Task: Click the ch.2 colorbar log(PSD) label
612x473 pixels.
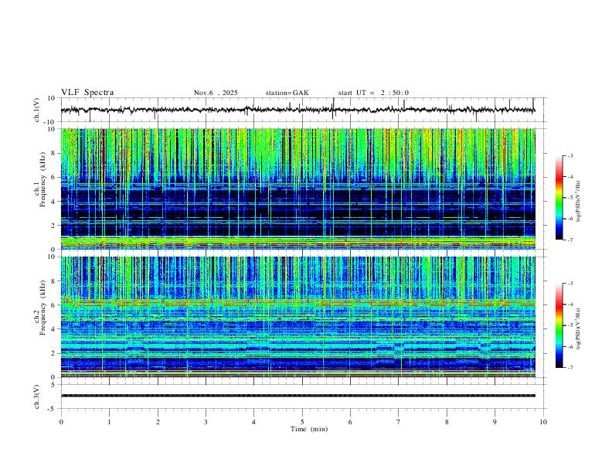Action: click(579, 328)
